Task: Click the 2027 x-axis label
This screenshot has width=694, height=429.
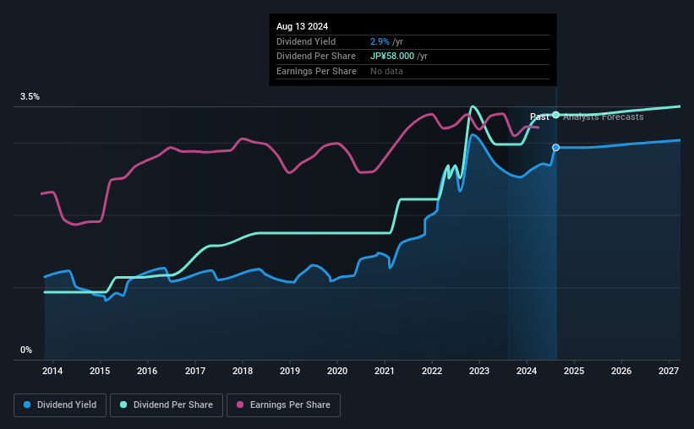Action: [x=669, y=371]
